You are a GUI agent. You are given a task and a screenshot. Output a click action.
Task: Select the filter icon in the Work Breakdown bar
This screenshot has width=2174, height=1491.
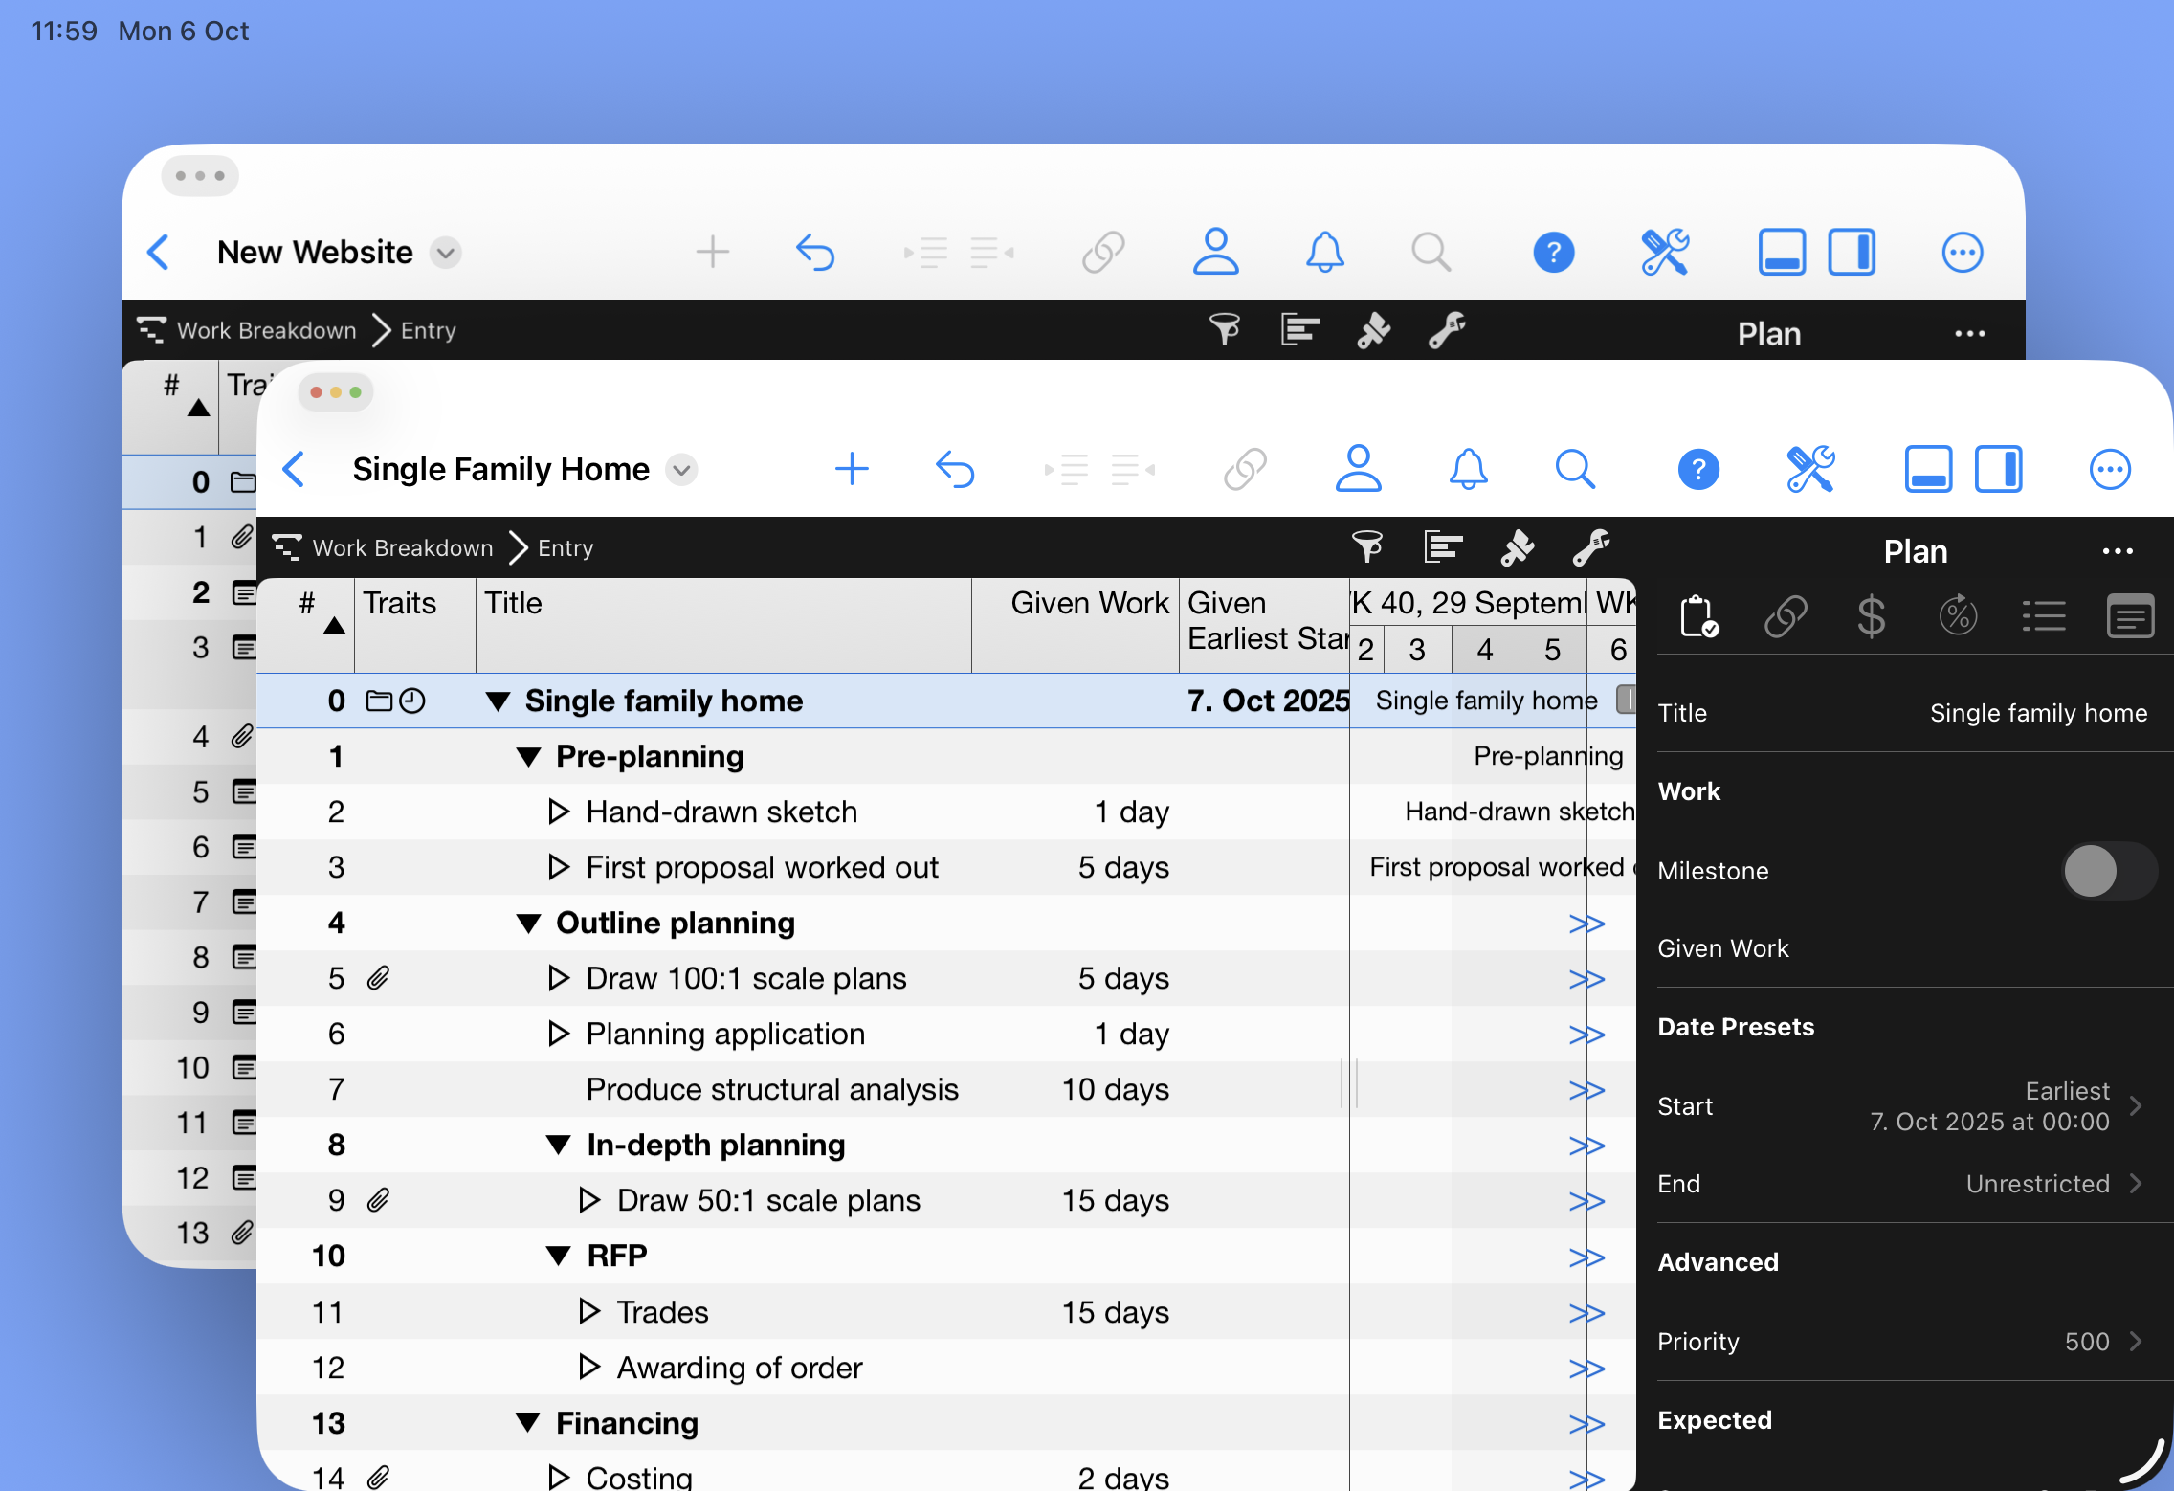pyautogui.click(x=1367, y=547)
